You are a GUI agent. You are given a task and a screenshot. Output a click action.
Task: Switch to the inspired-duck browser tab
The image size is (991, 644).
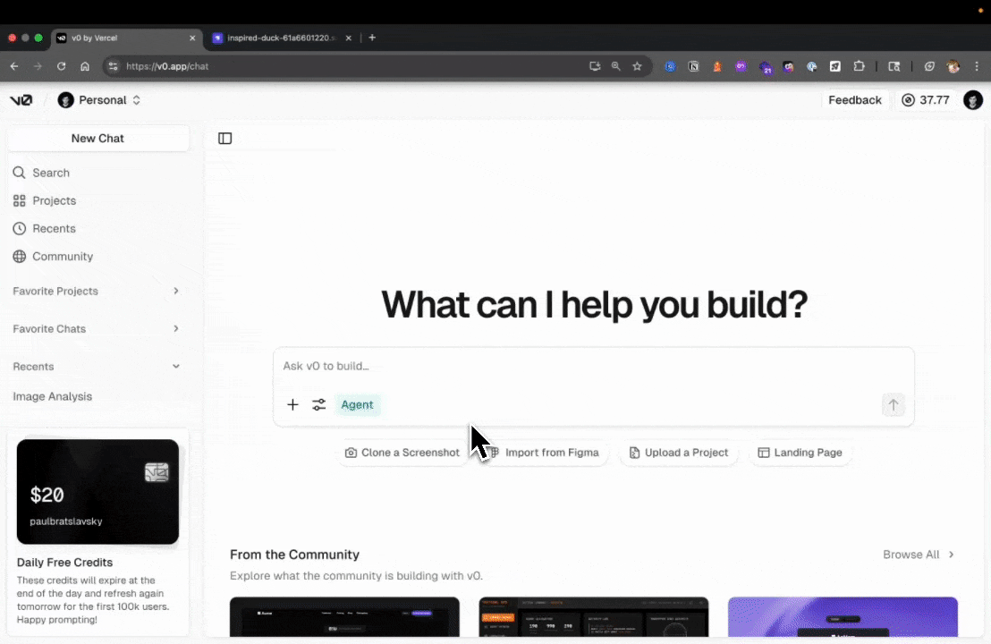pos(282,38)
